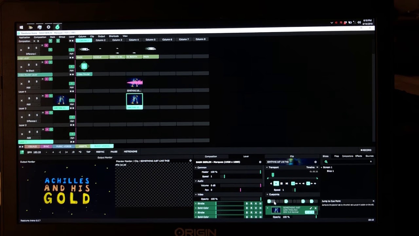This screenshot has width=419, height=236.
Task: Toggle Solo S on Layer 3
Action: [x=37, y=98]
